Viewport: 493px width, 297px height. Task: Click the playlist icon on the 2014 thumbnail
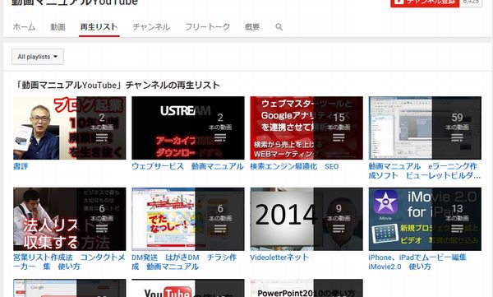(x=339, y=229)
